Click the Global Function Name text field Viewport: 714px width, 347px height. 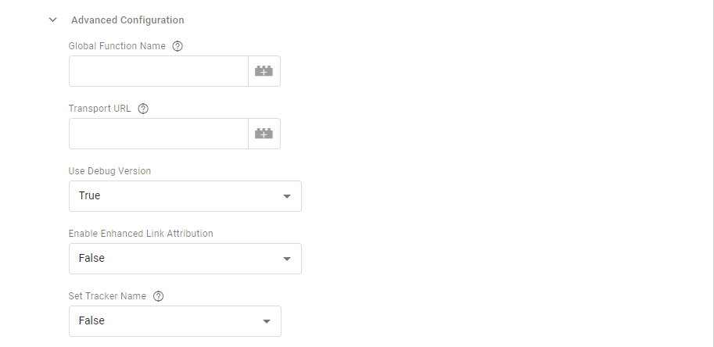click(x=158, y=71)
